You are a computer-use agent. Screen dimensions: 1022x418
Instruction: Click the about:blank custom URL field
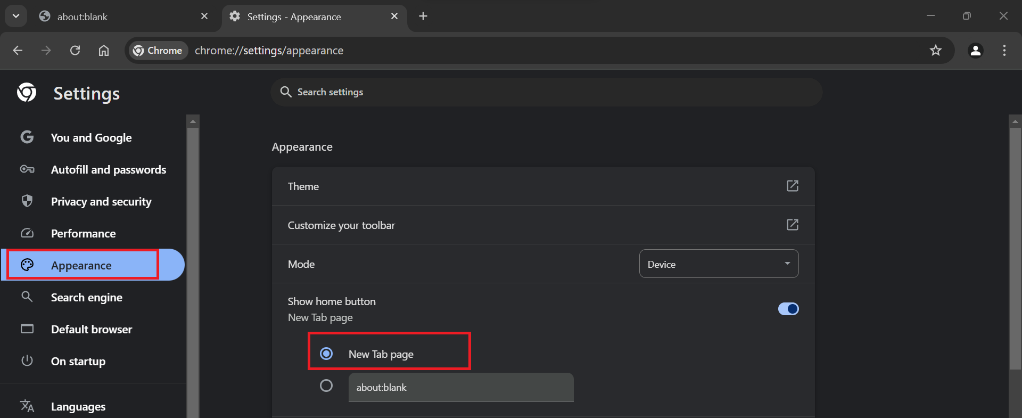click(461, 387)
